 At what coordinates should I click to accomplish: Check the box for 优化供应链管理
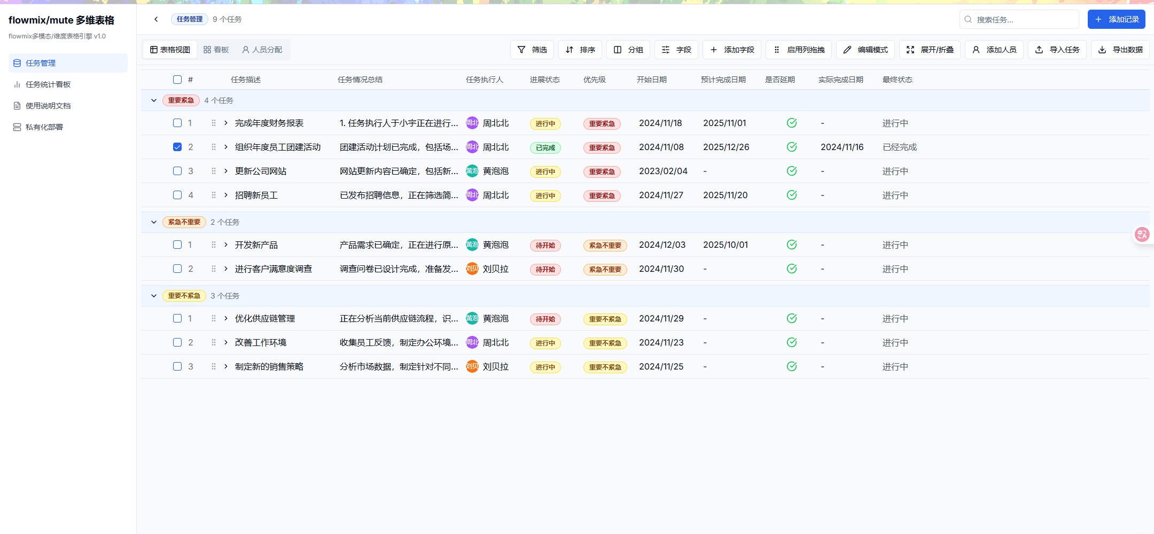[177, 318]
